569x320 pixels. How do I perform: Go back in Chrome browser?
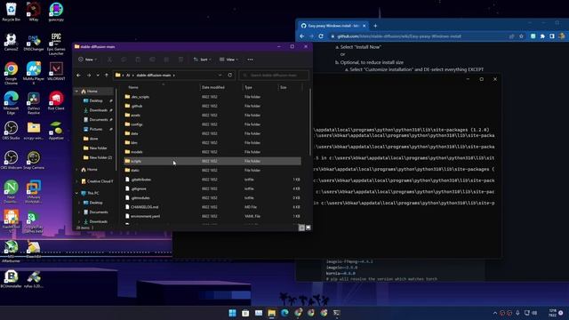pyautogui.click(x=302, y=36)
